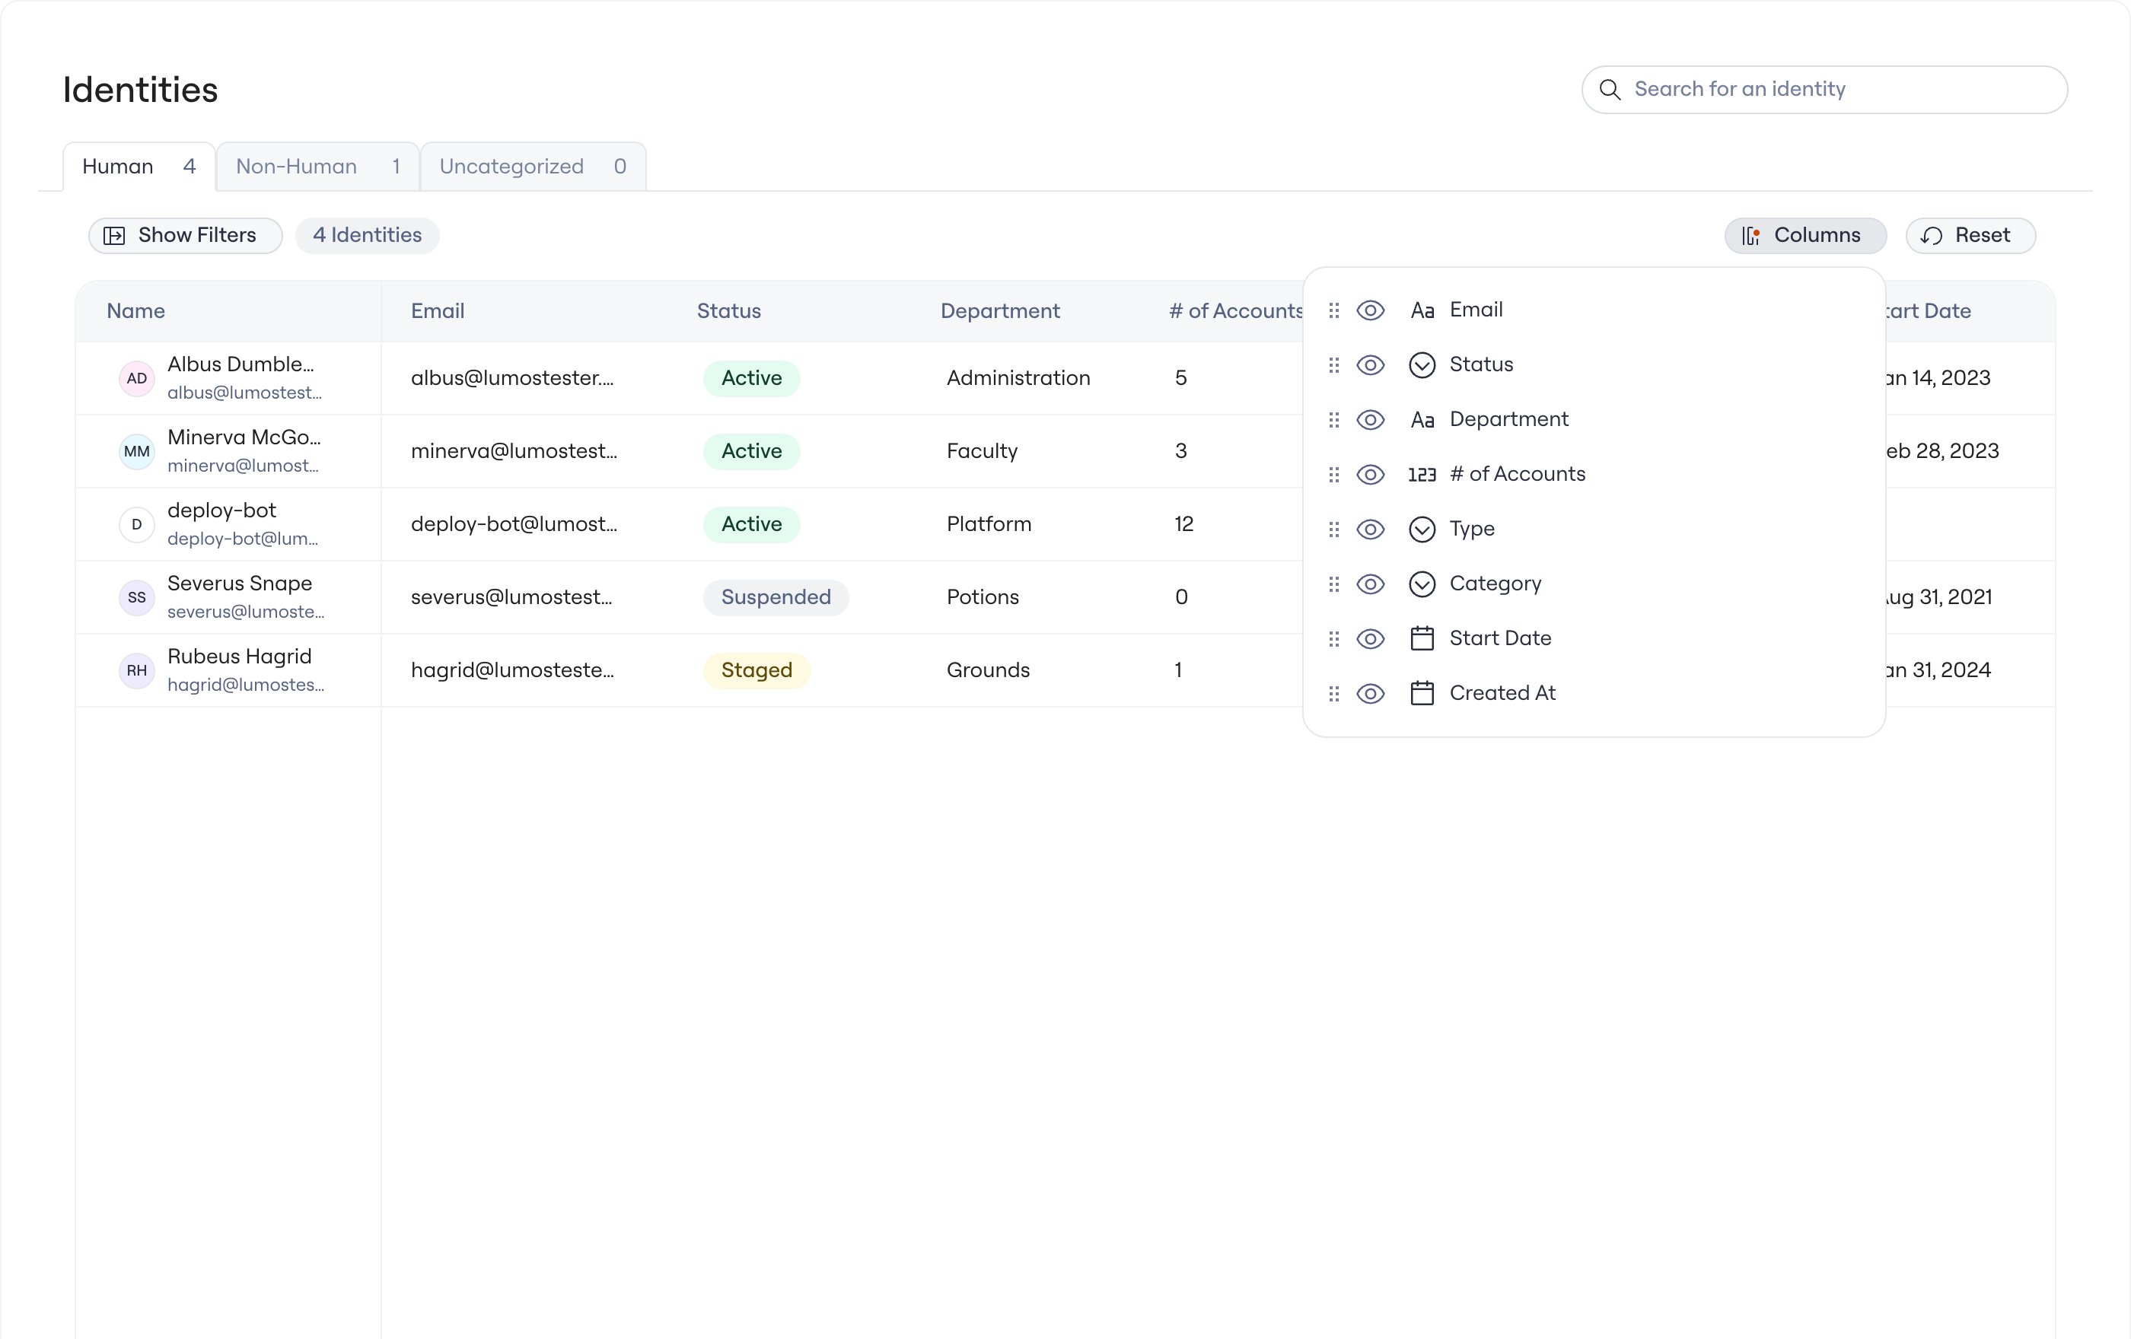Viewport: 2131px width, 1339px height.
Task: Click the SS avatar for Severus Snape
Action: pyautogui.click(x=136, y=598)
